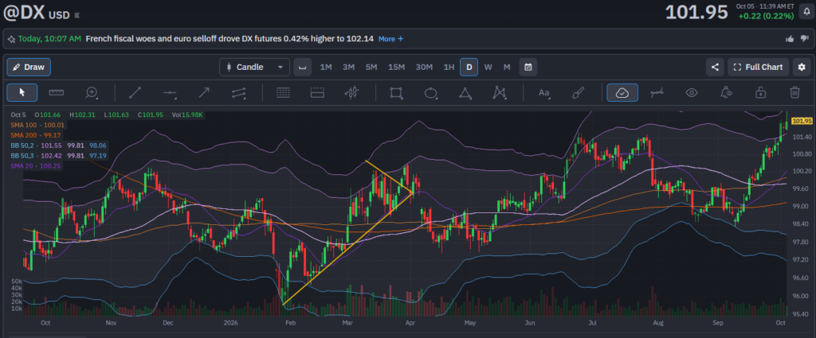Image resolution: width=816 pixels, height=338 pixels.
Task: Open the chart settings gear
Action: tap(802, 67)
